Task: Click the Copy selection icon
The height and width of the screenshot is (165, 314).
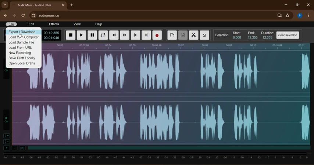Action: pos(172,35)
